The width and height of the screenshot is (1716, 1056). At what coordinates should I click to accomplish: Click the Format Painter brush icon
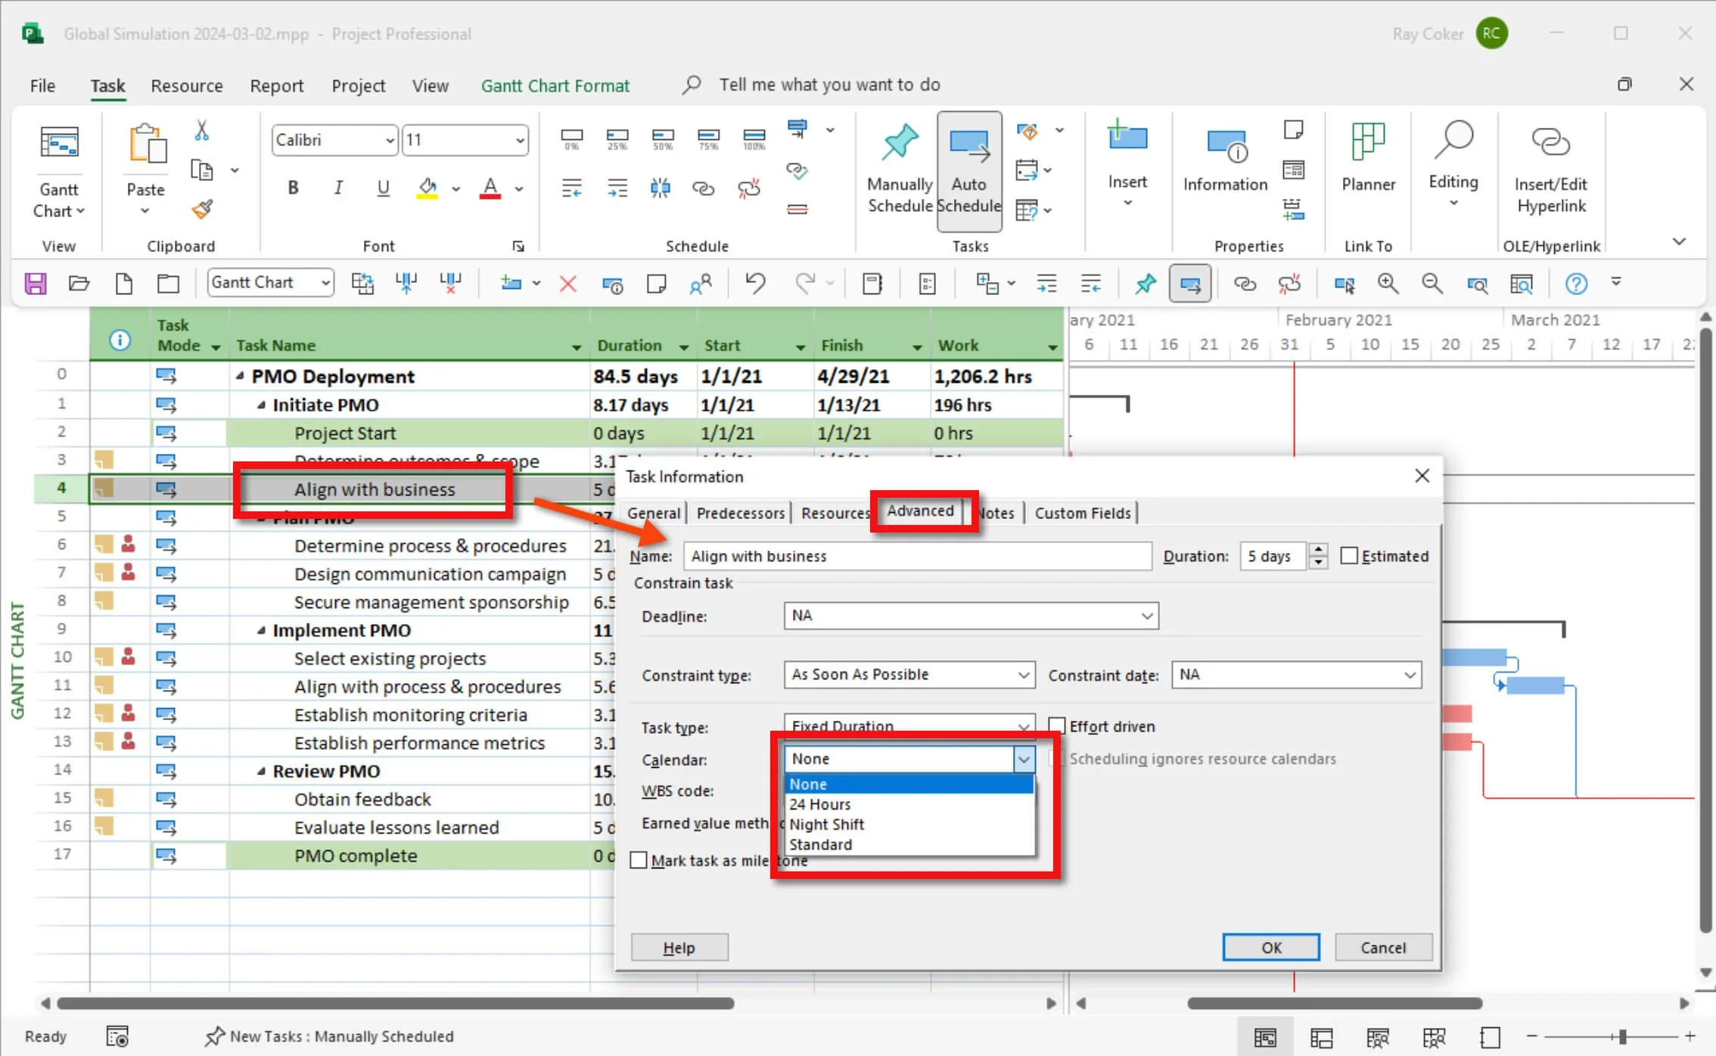202,210
